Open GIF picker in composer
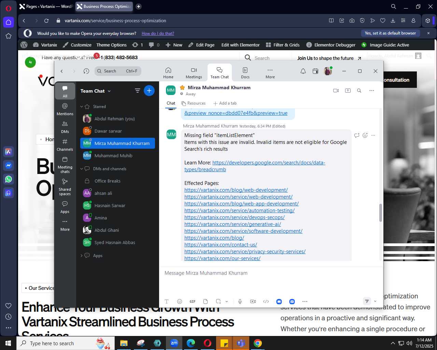 click(x=193, y=301)
